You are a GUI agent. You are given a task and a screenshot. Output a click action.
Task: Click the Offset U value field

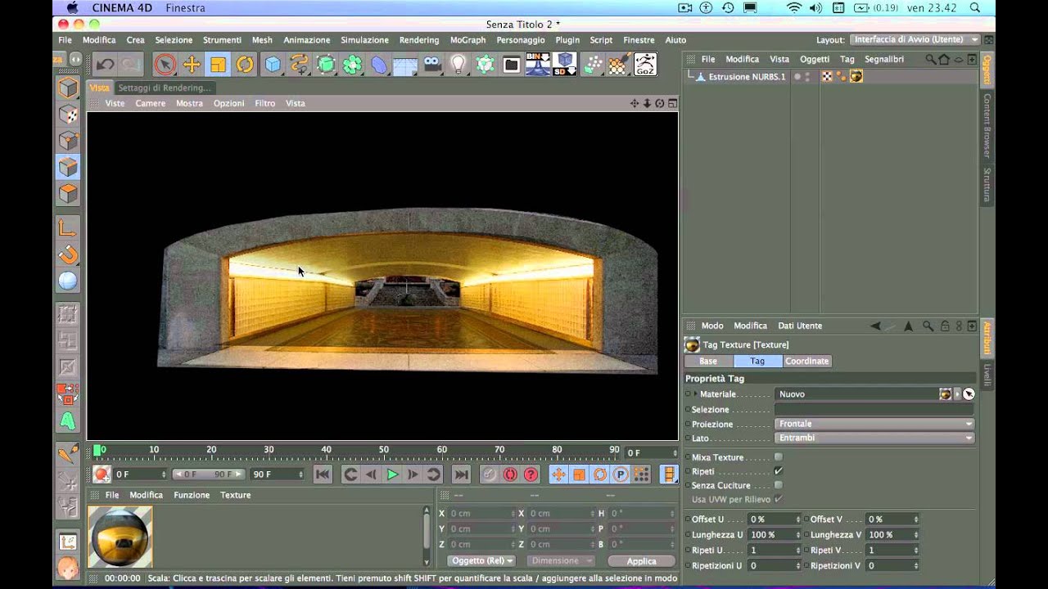pos(775,519)
